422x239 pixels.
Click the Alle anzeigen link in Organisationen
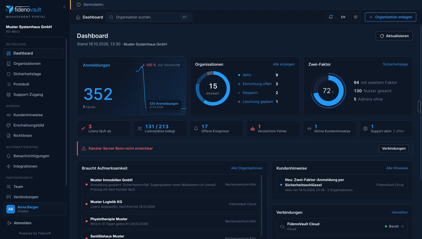point(284,64)
